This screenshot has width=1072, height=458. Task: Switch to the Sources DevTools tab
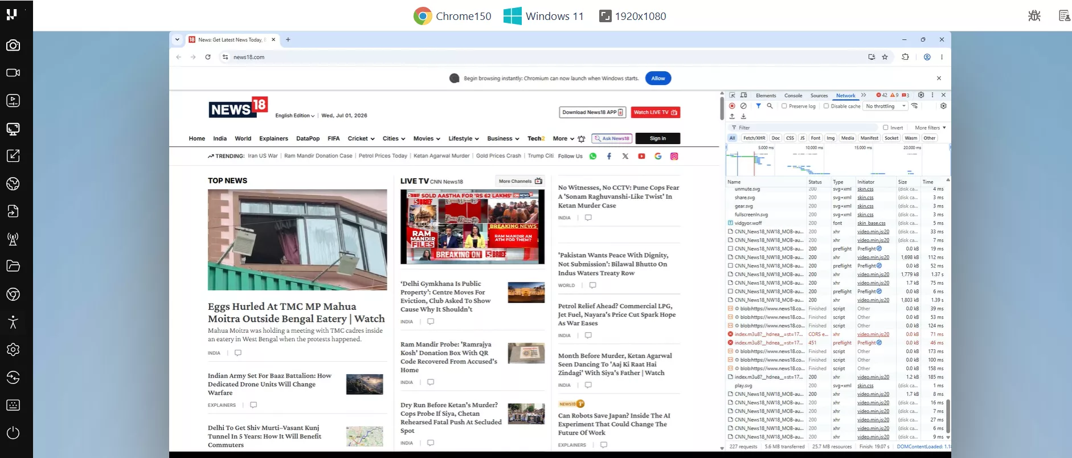(819, 96)
